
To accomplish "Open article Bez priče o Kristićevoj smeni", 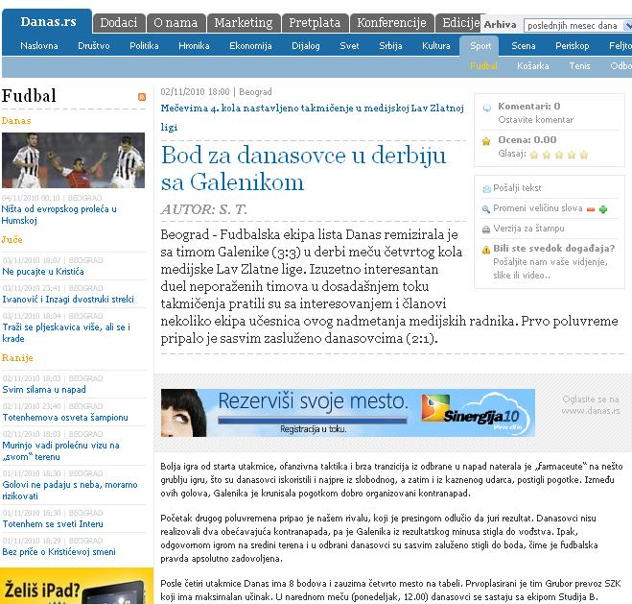I will click(x=59, y=552).
